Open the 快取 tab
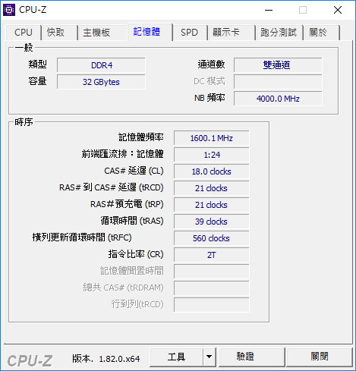The width and height of the screenshot is (356, 371). click(x=60, y=33)
